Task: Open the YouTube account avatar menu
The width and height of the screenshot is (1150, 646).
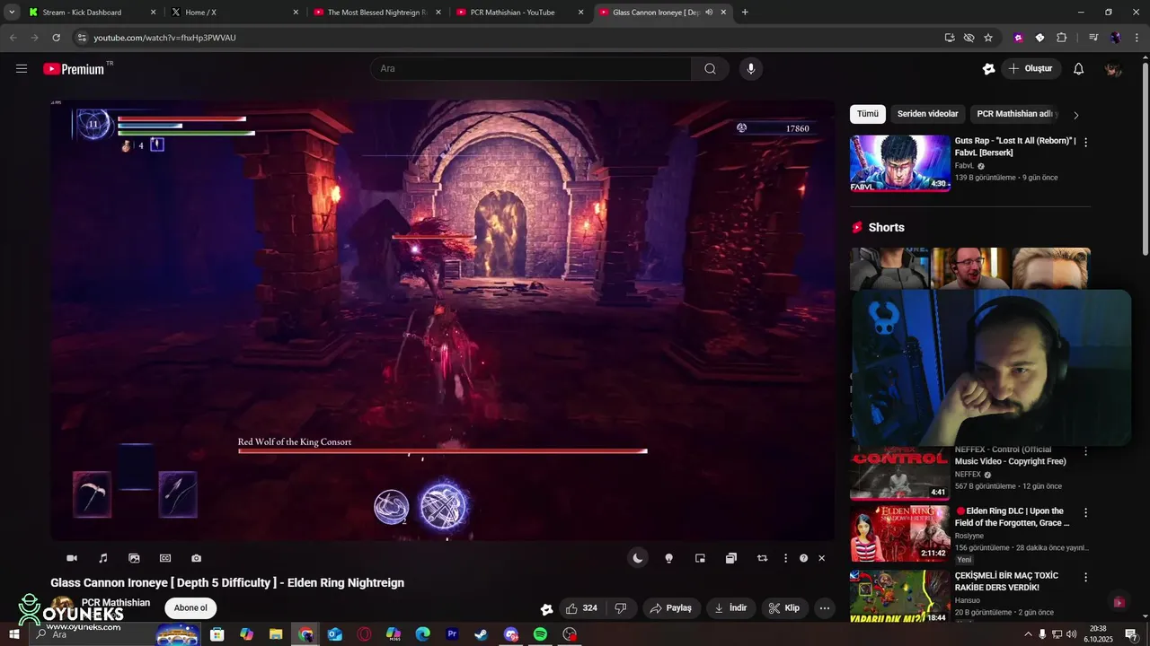Action: [x=1113, y=69]
